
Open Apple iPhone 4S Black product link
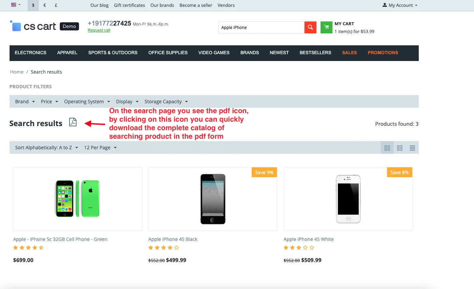[x=173, y=239]
